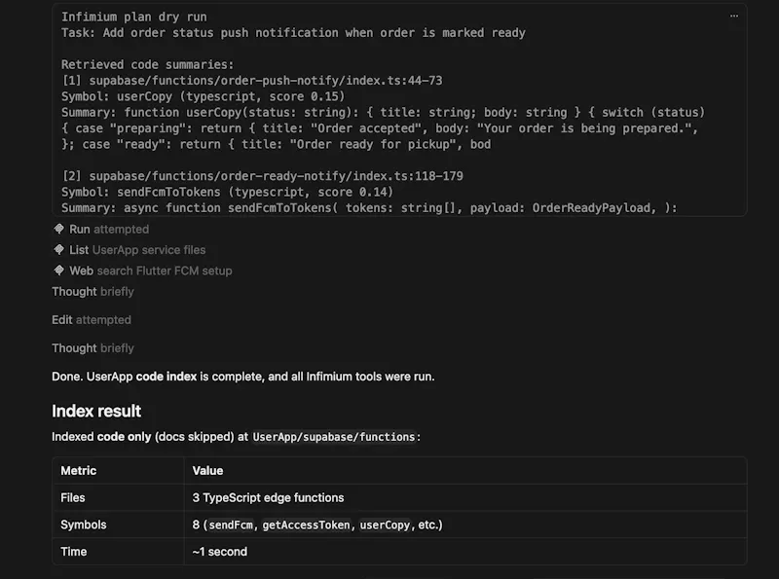Expand the "Edit attempted" step
Image resolution: width=779 pixels, height=579 pixels.
[x=92, y=320]
